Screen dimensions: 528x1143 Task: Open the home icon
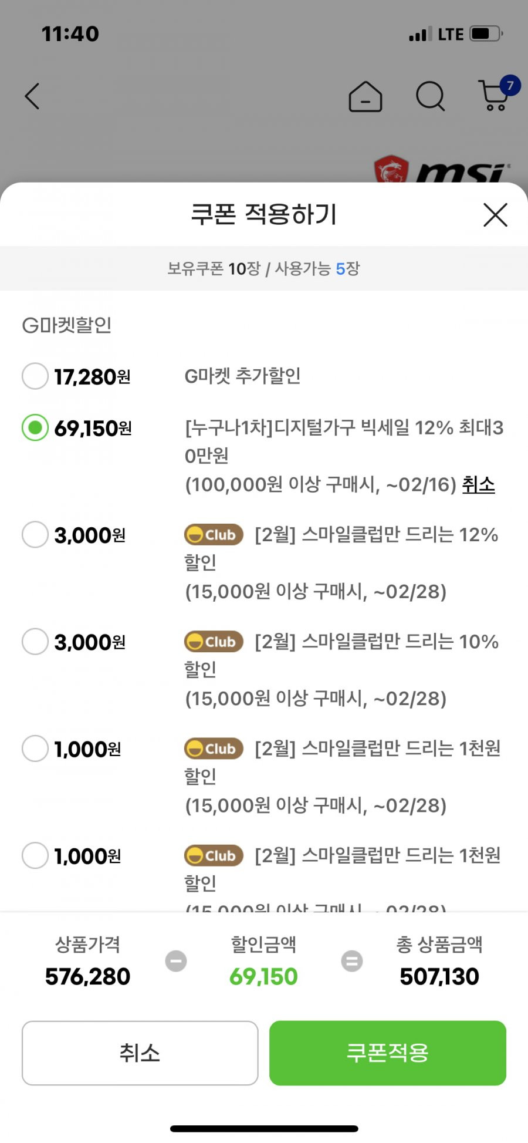point(365,96)
